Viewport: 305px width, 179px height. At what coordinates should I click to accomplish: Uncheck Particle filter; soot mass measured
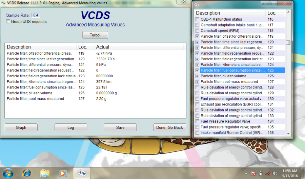198,82
